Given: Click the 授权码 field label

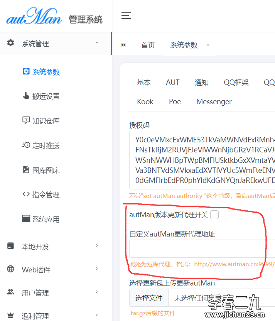Looking at the screenshot, I should [139, 125].
